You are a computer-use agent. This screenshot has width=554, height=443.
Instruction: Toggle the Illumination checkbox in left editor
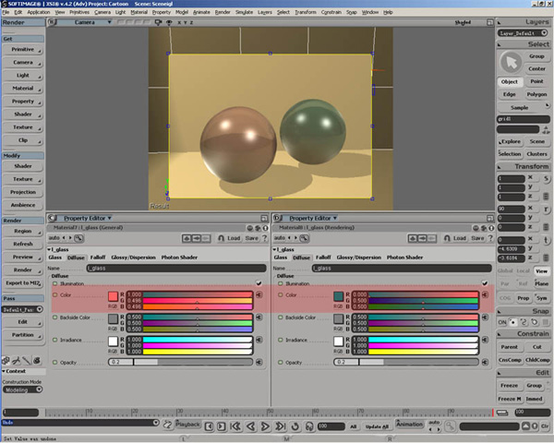tap(259, 283)
